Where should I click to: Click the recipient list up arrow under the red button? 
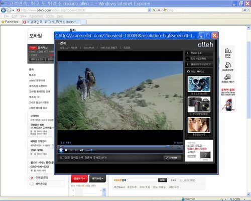(x=104, y=190)
